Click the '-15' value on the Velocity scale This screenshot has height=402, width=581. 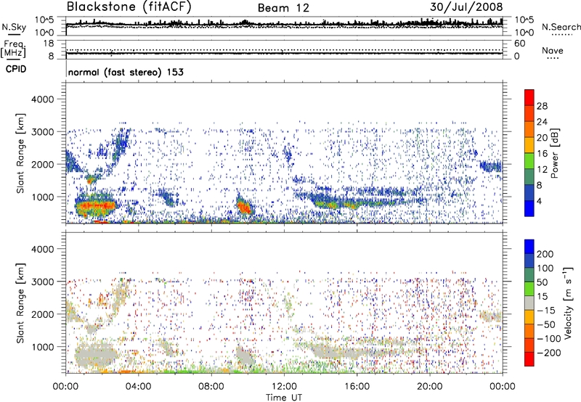pyautogui.click(x=546, y=311)
